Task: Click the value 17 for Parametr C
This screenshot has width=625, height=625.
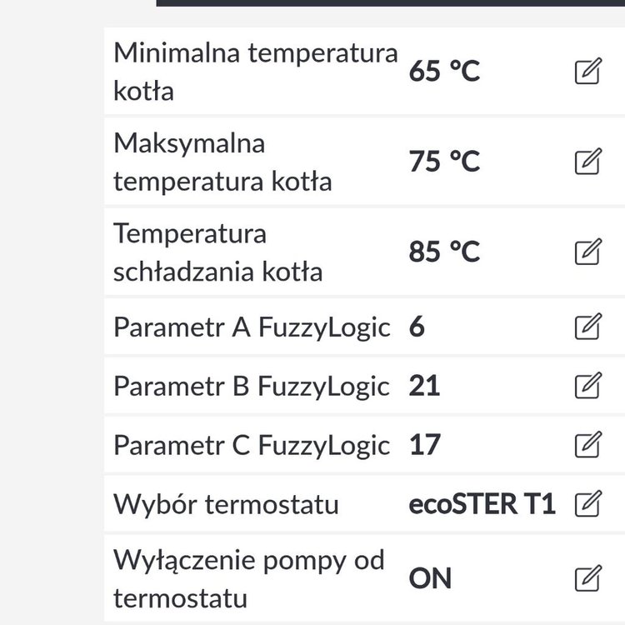Action: [424, 446]
